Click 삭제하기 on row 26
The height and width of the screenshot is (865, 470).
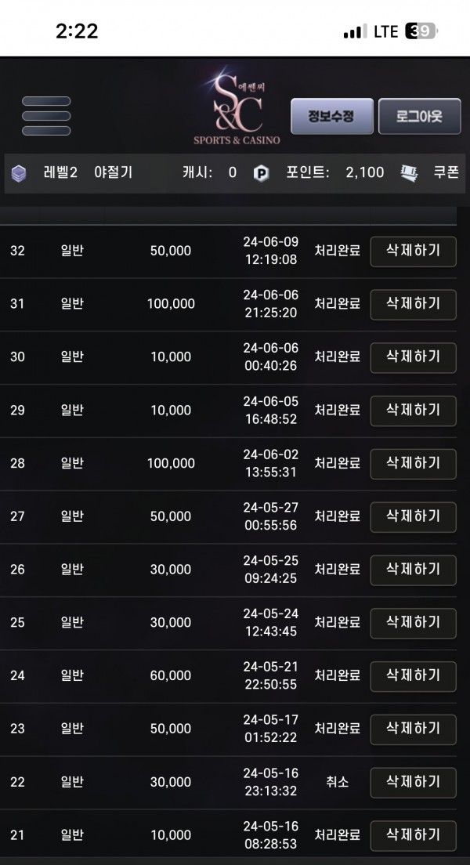tap(413, 569)
